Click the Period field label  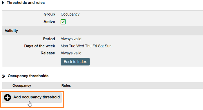tap(49, 39)
